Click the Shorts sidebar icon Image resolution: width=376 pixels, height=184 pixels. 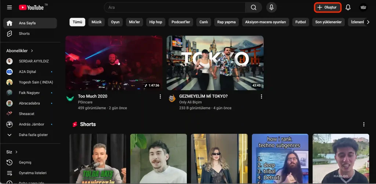[x=9, y=34]
